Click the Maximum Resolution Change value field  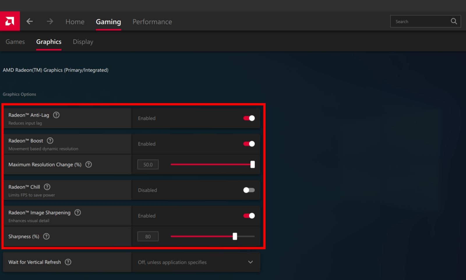click(148, 164)
